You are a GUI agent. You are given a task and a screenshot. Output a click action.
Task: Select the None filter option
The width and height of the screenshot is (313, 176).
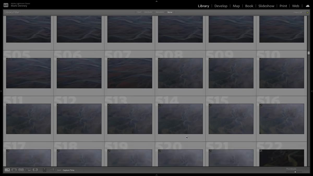click(170, 12)
